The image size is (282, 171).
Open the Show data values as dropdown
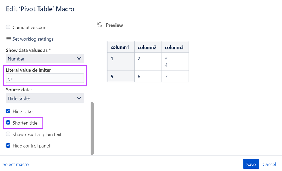45,59
